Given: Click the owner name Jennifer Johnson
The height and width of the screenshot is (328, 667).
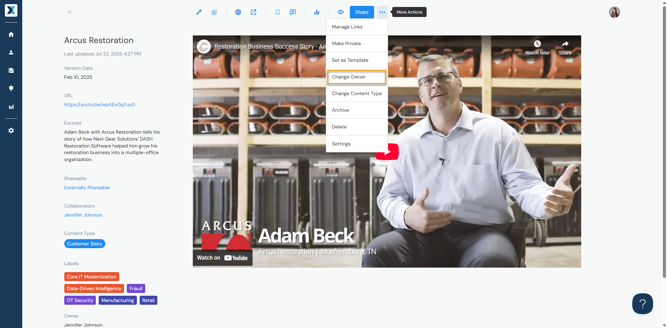Looking at the screenshot, I should [83, 325].
